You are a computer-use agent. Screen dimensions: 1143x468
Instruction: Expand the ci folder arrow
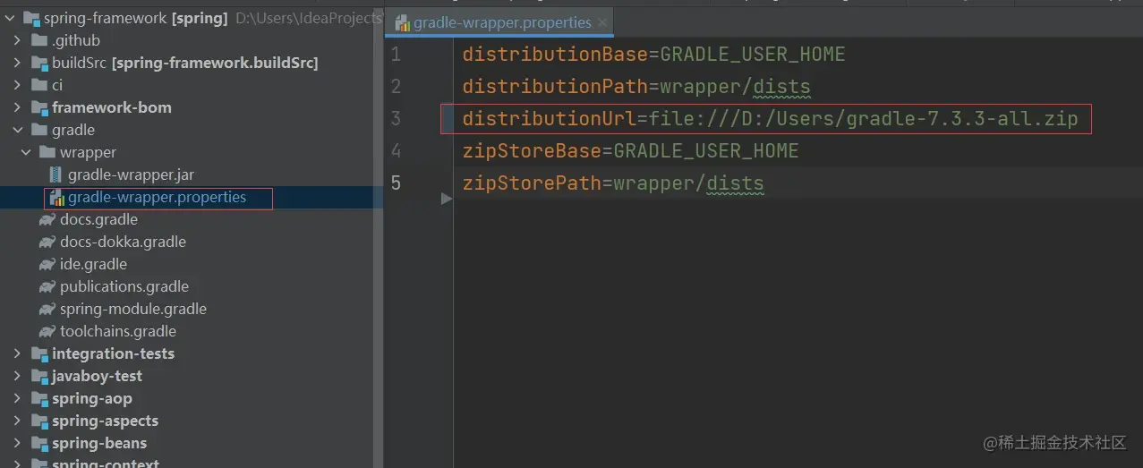(17, 85)
